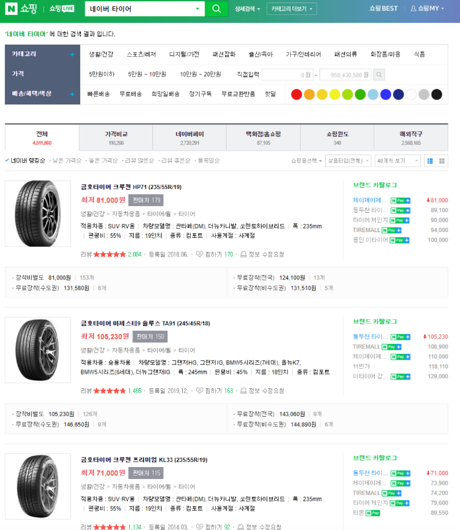Click 마제스티9 솔루스 TA91 tire thumbnail

click(38, 350)
